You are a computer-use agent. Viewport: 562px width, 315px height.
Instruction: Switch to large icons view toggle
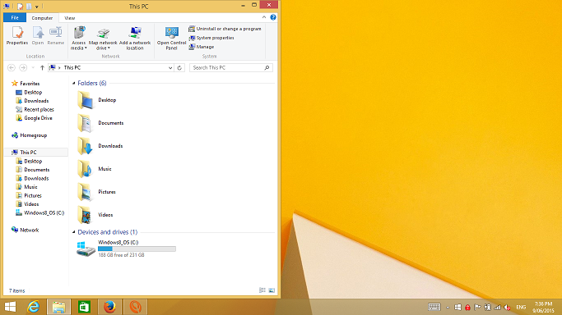272,290
